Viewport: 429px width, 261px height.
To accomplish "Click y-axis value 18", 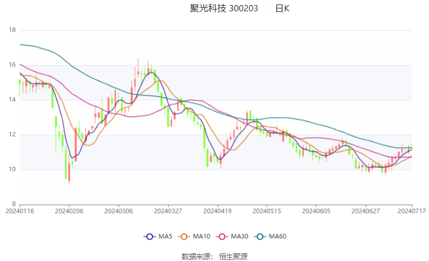I will pos(12,30).
